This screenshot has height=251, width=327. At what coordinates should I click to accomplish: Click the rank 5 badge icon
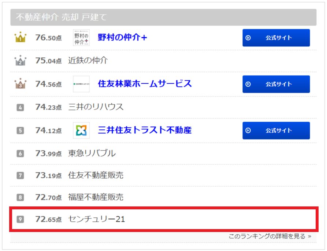[20, 130]
